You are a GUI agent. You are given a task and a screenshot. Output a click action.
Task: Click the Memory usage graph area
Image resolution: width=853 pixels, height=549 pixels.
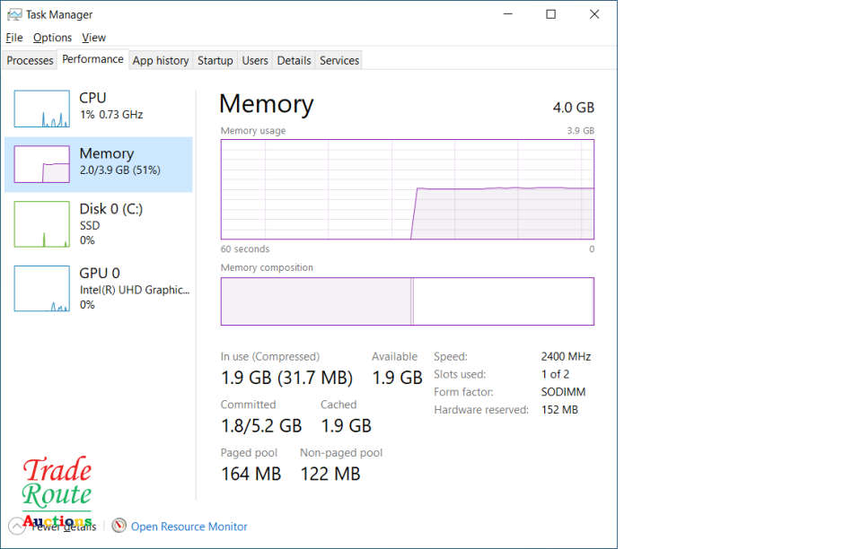(x=407, y=189)
